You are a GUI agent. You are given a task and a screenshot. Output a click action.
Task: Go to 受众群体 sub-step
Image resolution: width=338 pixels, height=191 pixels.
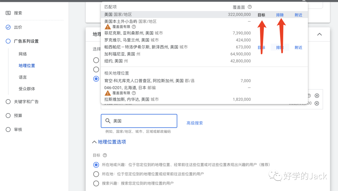[27, 89]
